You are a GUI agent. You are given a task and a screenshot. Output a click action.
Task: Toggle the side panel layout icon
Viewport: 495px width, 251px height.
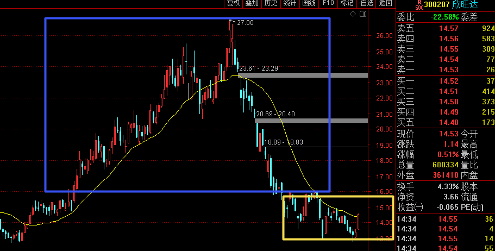click(x=363, y=14)
